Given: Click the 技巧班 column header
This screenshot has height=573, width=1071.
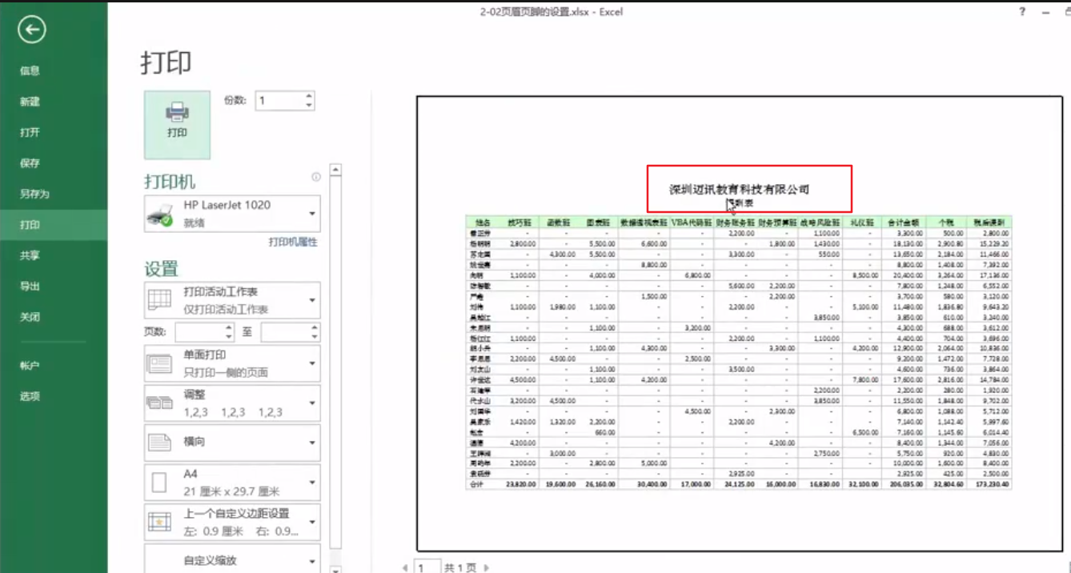Looking at the screenshot, I should point(519,222).
